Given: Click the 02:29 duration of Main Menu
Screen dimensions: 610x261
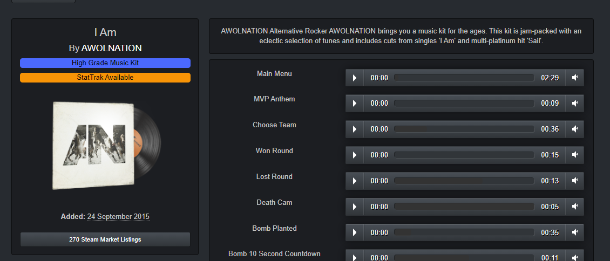Looking at the screenshot, I should [550, 78].
